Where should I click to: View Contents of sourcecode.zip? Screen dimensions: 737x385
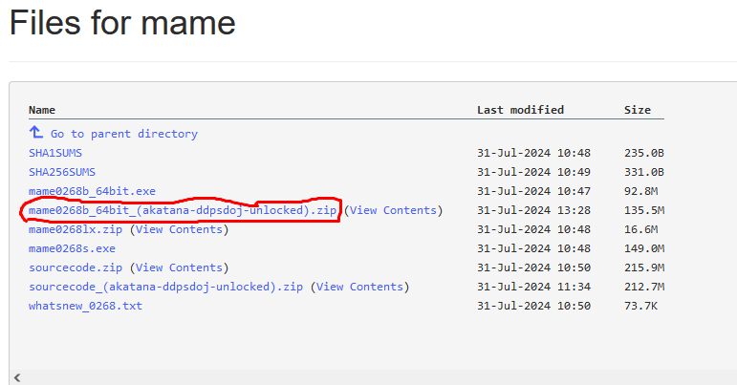[x=179, y=267]
